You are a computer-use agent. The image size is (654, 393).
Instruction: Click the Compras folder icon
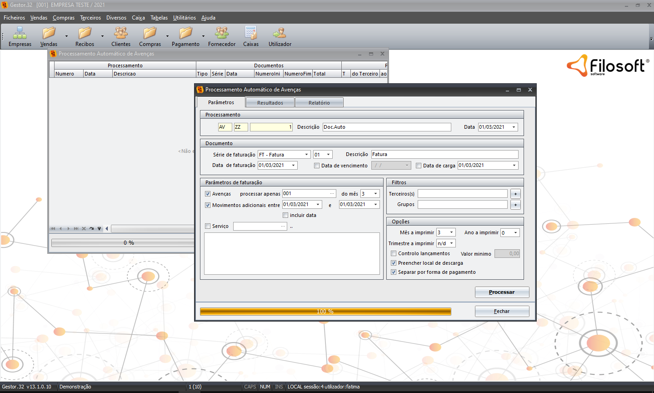pos(150,33)
